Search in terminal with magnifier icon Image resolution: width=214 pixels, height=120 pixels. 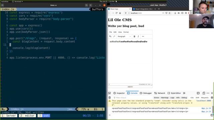coord(86,5)
